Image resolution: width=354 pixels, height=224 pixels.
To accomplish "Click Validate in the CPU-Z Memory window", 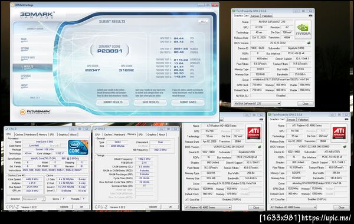I will pos(153,207).
